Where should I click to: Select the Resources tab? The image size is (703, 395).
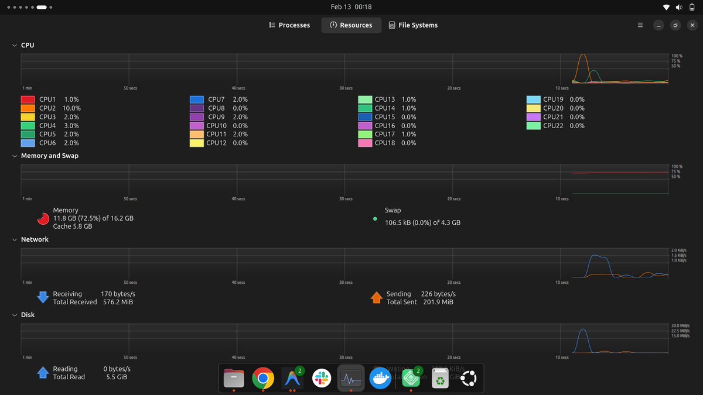click(351, 25)
